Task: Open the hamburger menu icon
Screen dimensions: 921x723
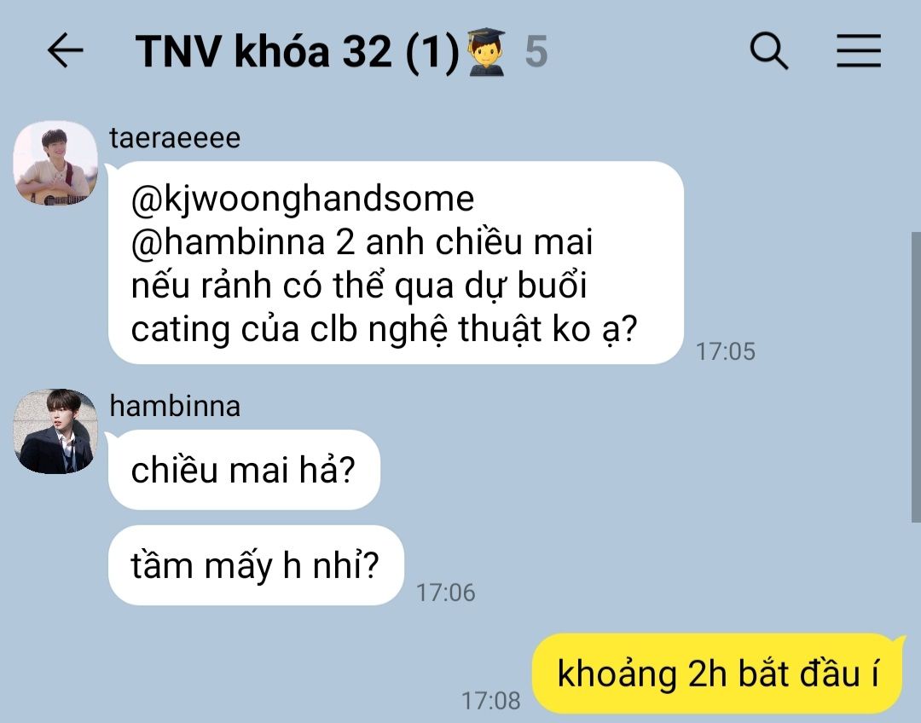Action: (859, 50)
